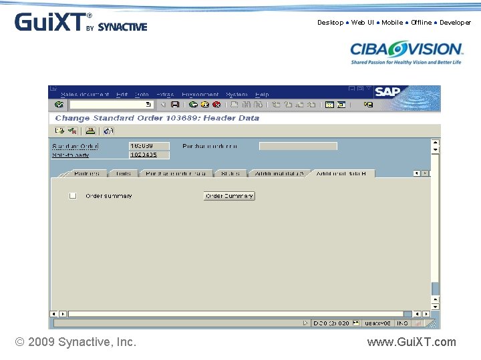Click the Create New Session icon
481x360 pixels.
click(x=329, y=105)
